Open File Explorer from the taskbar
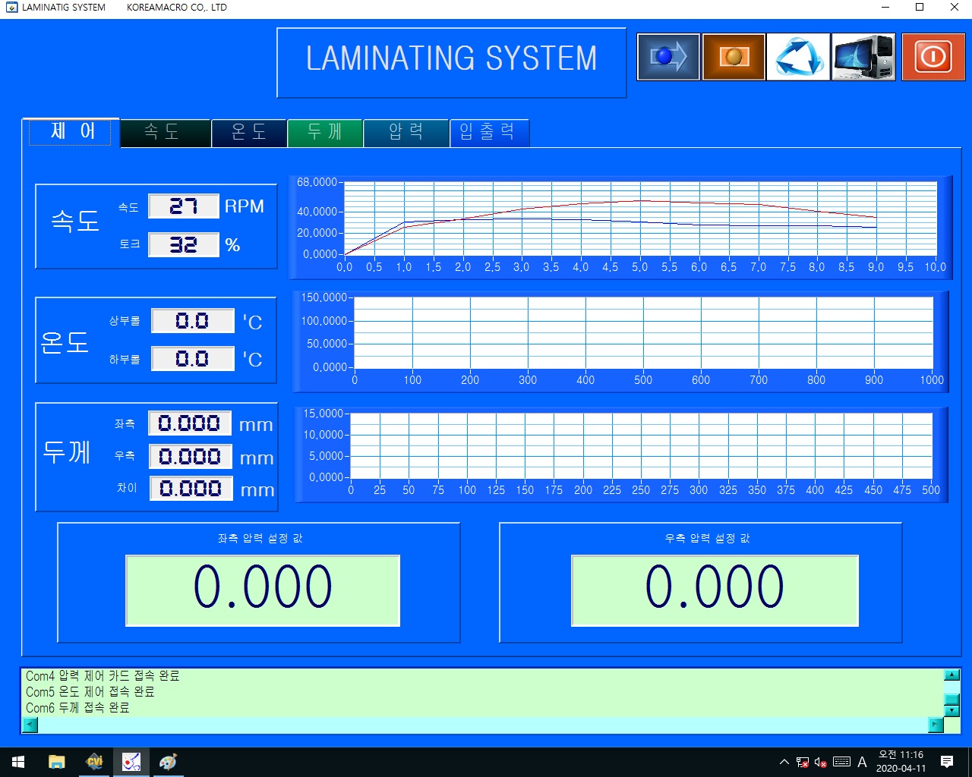Viewport: 972px width, 777px height. coord(57,762)
